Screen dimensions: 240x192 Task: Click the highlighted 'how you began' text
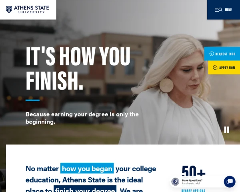87,168
